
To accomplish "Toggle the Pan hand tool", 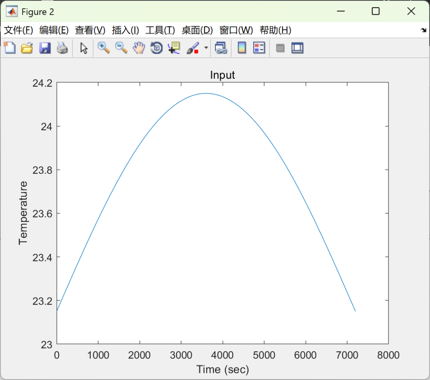I will (138, 48).
